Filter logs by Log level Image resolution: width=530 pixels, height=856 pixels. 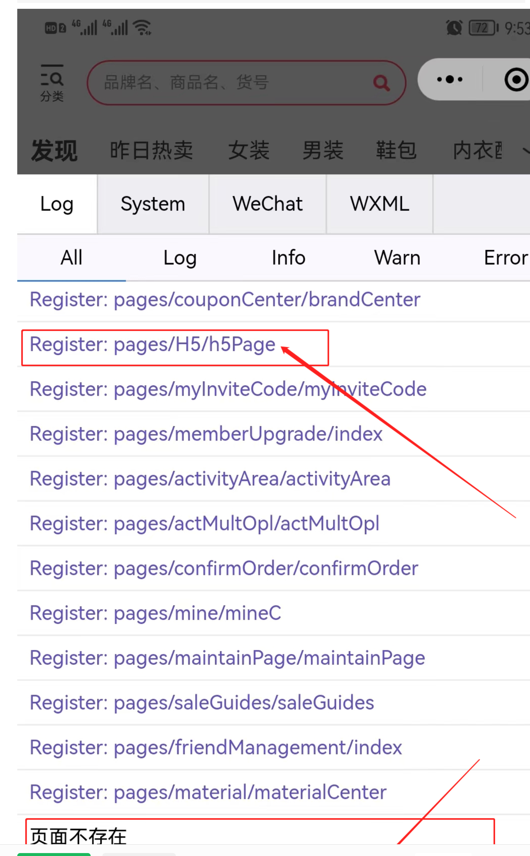coord(180,258)
